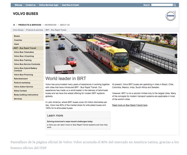Click the search magnifier icon
Screen dimensions: 187x155
175,5
